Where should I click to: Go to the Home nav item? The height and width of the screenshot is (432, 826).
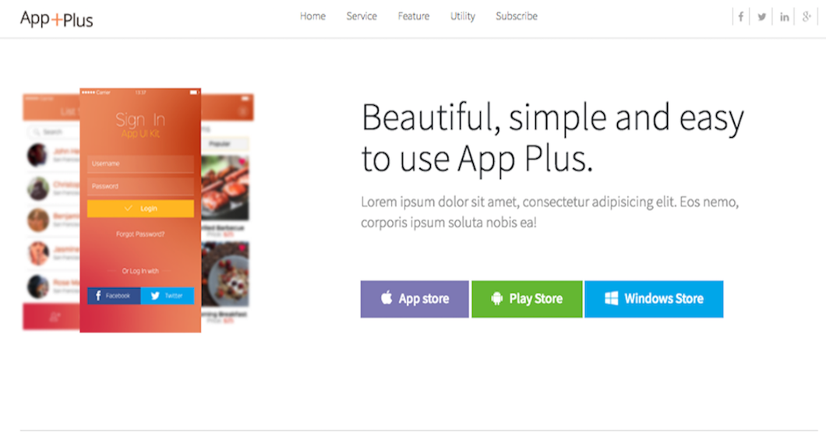click(312, 16)
